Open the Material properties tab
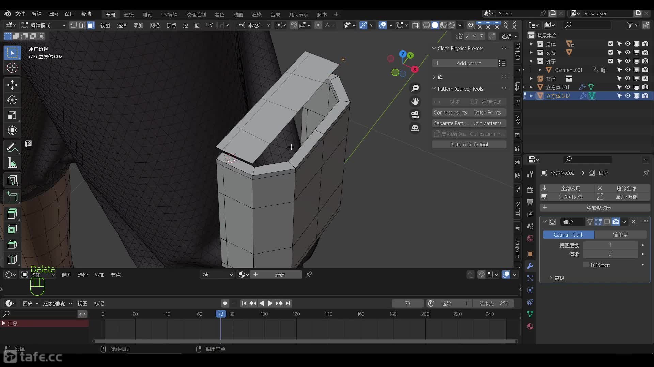Image resolution: width=654 pixels, height=367 pixels. click(530, 326)
